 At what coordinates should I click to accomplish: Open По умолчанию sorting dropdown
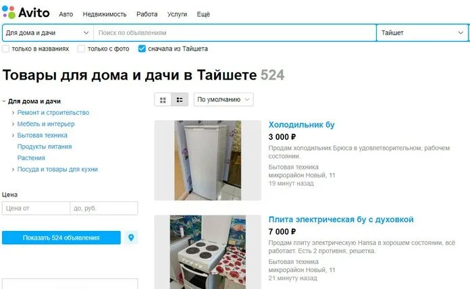(224, 99)
